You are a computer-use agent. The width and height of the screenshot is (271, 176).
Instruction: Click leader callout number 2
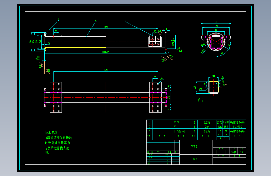tap(96, 20)
